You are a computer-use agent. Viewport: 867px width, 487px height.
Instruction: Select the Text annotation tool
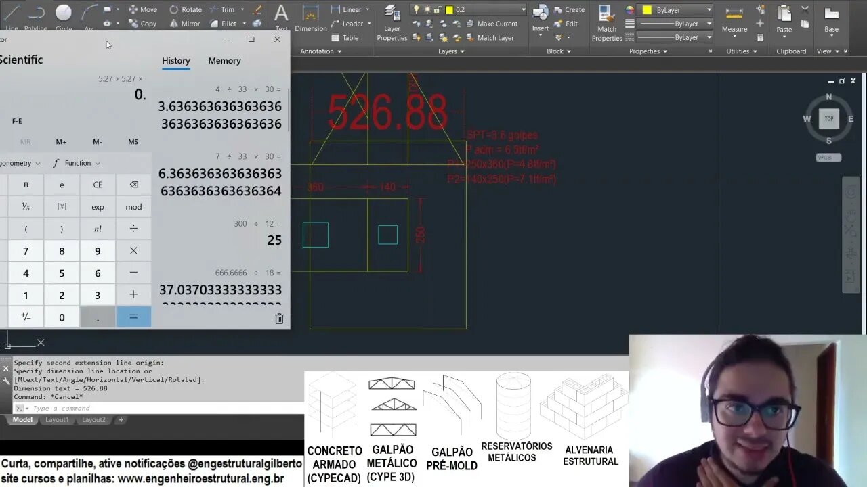coord(281,17)
